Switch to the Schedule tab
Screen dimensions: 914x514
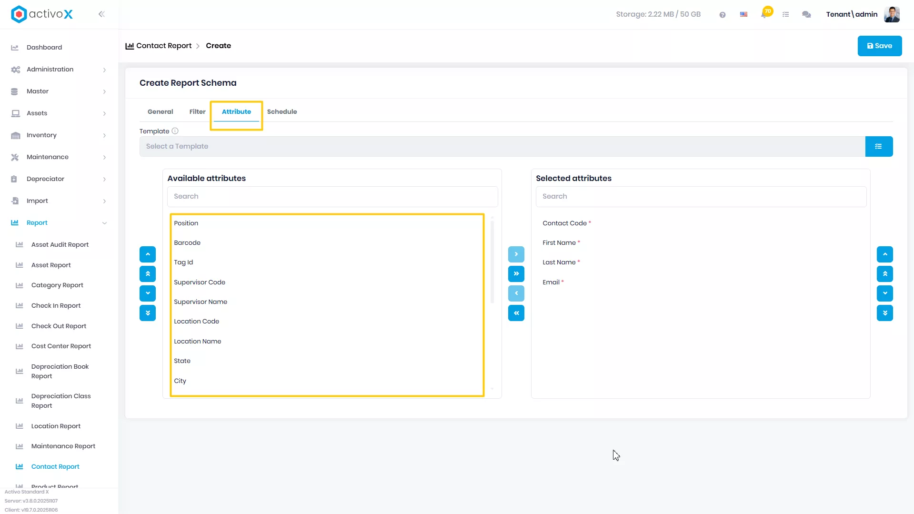(282, 111)
